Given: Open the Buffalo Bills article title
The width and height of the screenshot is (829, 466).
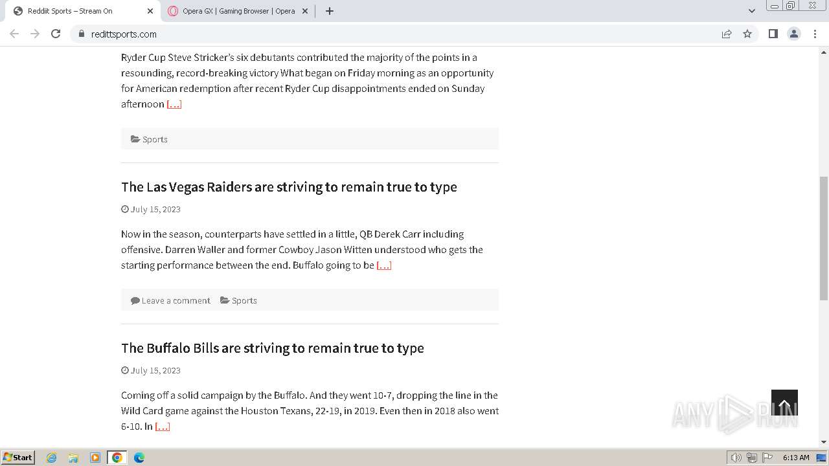Looking at the screenshot, I should pyautogui.click(x=273, y=348).
